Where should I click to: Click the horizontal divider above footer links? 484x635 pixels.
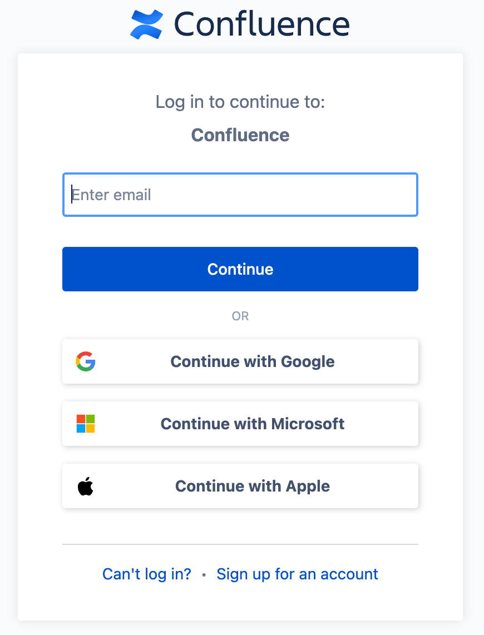[x=240, y=544]
